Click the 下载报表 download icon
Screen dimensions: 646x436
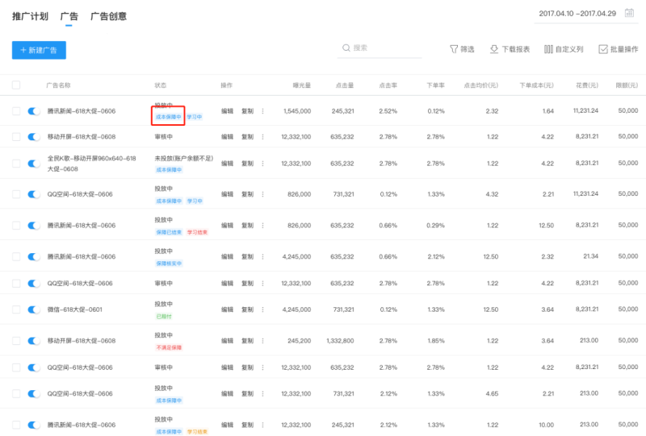pos(494,49)
